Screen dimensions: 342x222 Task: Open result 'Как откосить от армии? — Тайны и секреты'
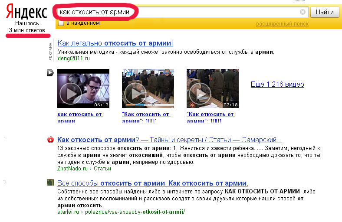[169, 140]
